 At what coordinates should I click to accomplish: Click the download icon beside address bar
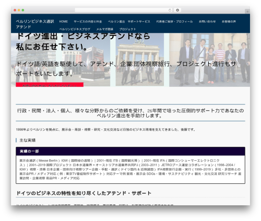(x=177, y=10)
